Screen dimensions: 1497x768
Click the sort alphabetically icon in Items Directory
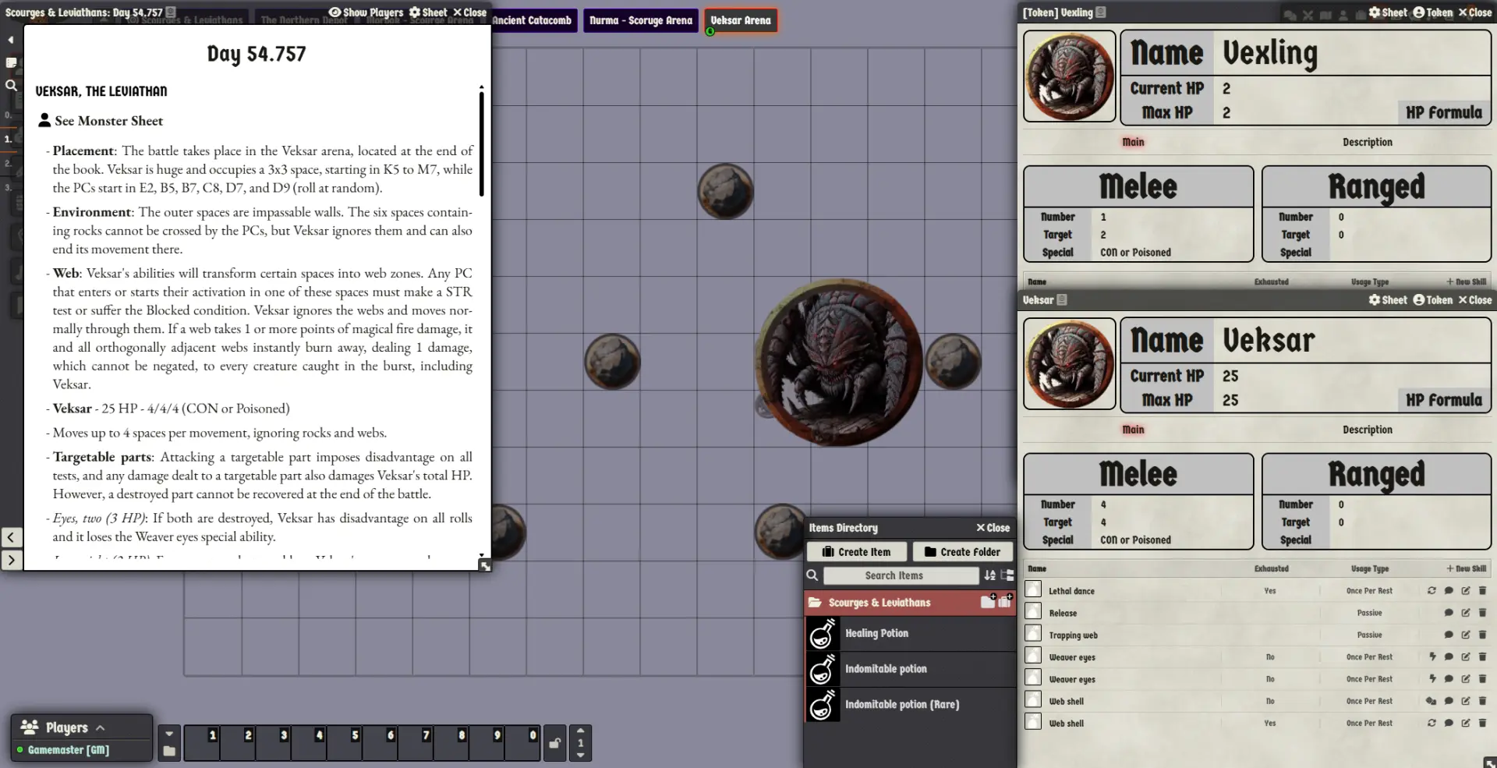[x=989, y=575]
